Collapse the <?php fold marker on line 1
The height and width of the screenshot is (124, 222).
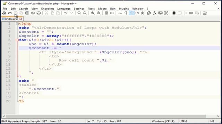pyautogui.click(x=17, y=24)
